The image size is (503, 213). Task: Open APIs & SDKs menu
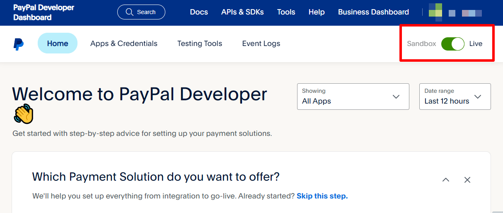[242, 12]
